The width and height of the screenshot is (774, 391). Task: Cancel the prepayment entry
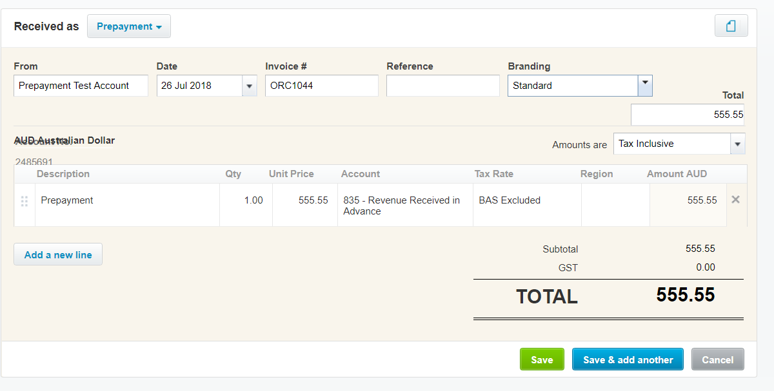click(717, 359)
